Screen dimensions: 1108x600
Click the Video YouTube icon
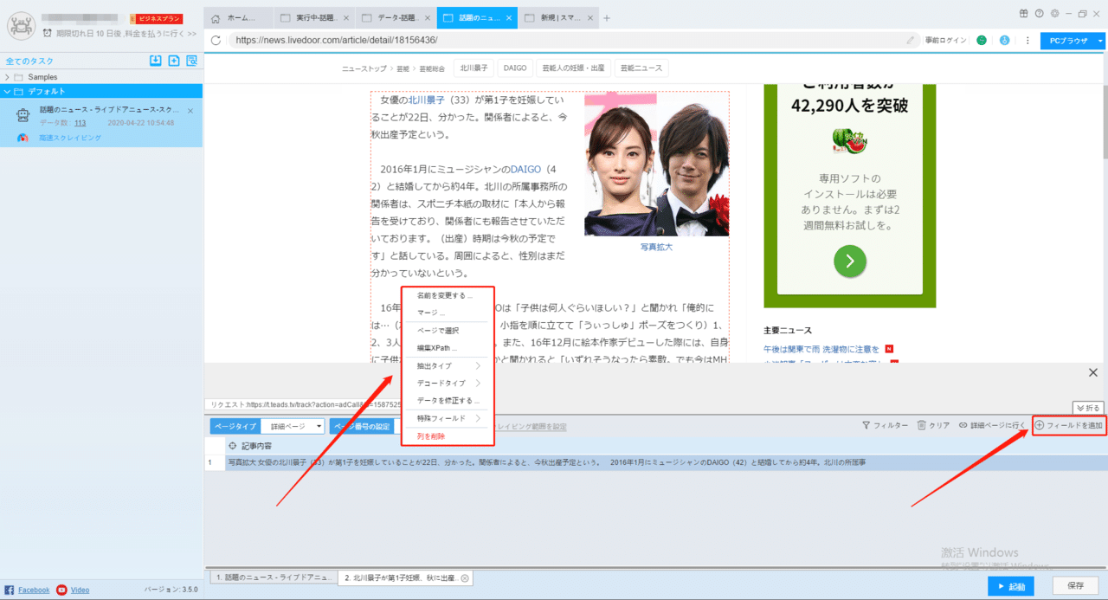point(61,590)
